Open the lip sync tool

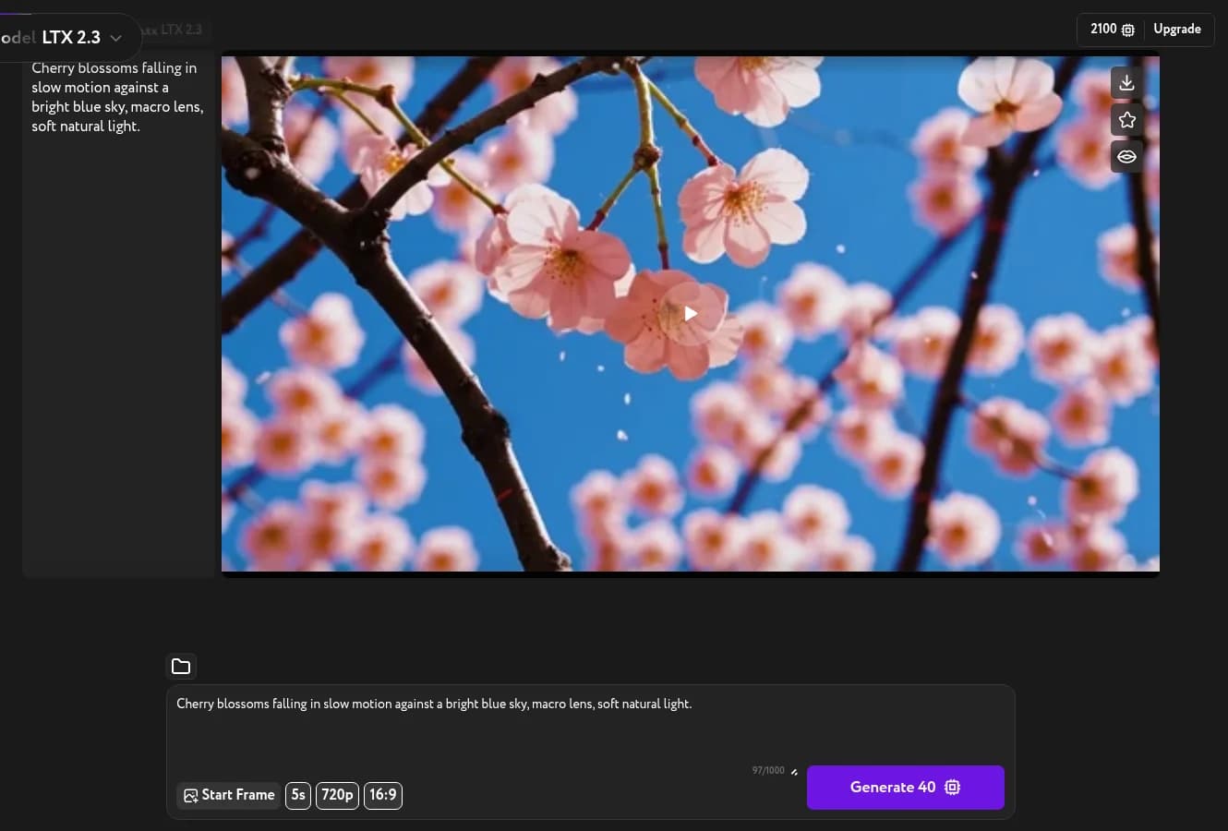pos(1126,156)
